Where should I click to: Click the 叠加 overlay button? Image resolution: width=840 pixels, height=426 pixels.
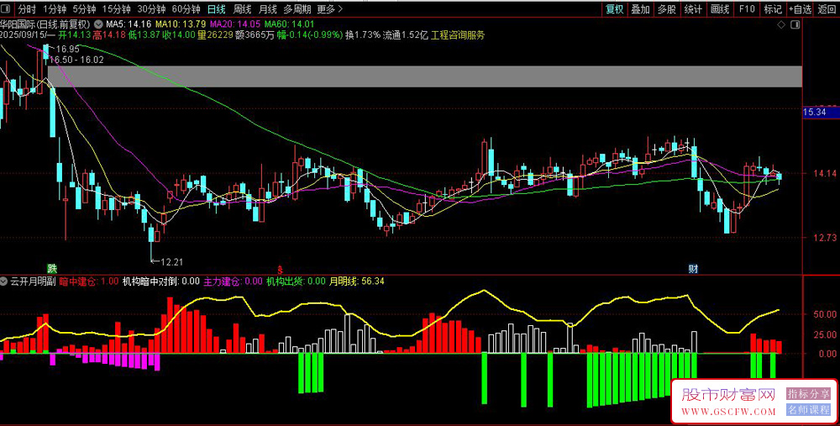tap(641, 9)
